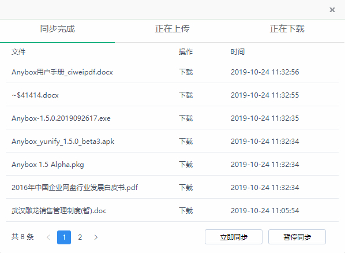Click Anybox-1.5.0.2019092617.exe file name
345x253 pixels.
tap(61, 118)
